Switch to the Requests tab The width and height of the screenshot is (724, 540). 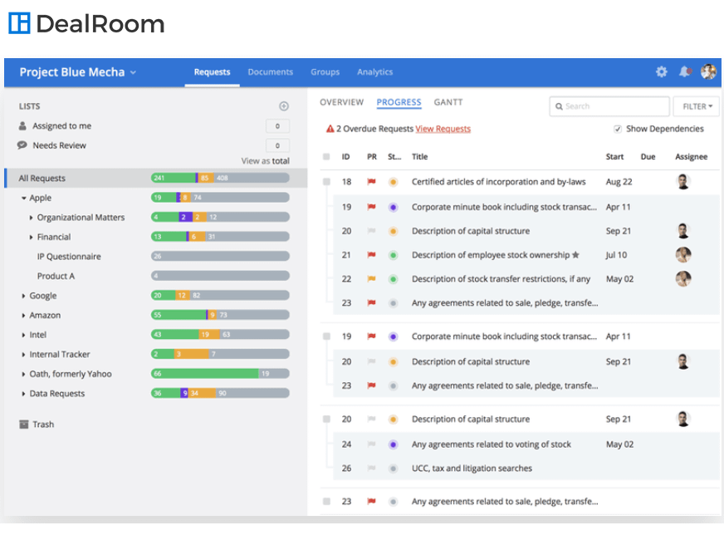coord(212,72)
